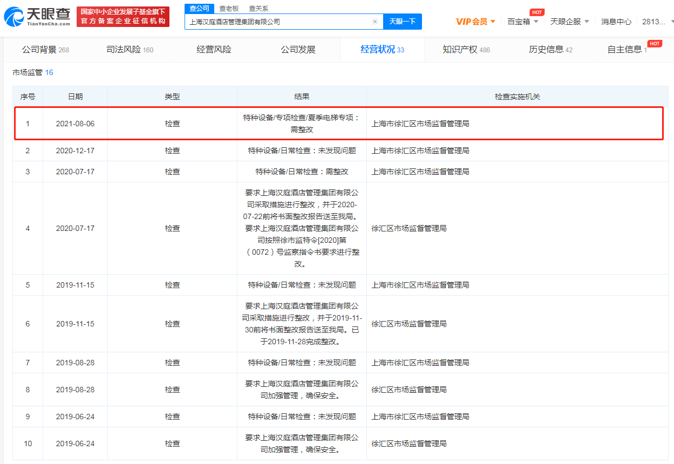The height and width of the screenshot is (464, 674).
Task: Click 徐汇区市场监督管理局 in row 4
Action: click(x=409, y=228)
